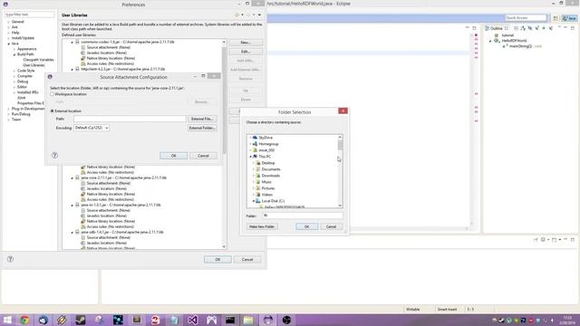Click Folder Selection scrollbar thumb
Screen dimensions: 580x326
click(340, 145)
